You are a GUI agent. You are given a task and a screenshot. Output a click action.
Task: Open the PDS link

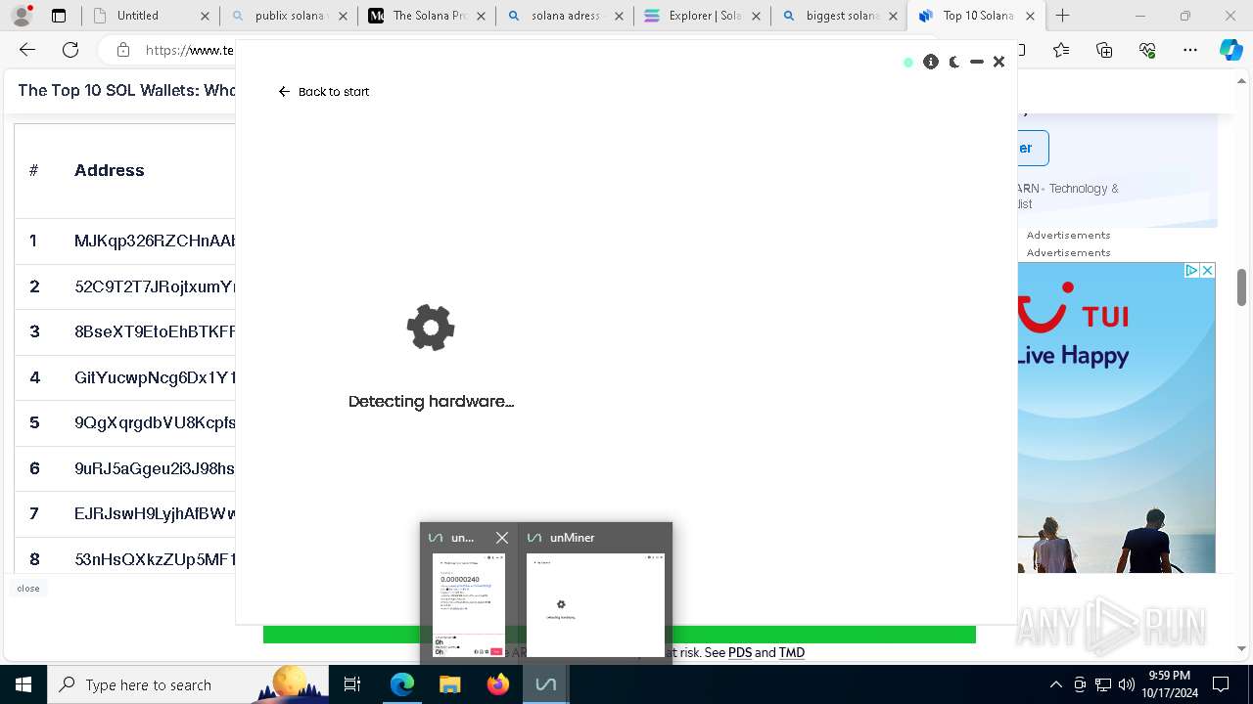[739, 652]
